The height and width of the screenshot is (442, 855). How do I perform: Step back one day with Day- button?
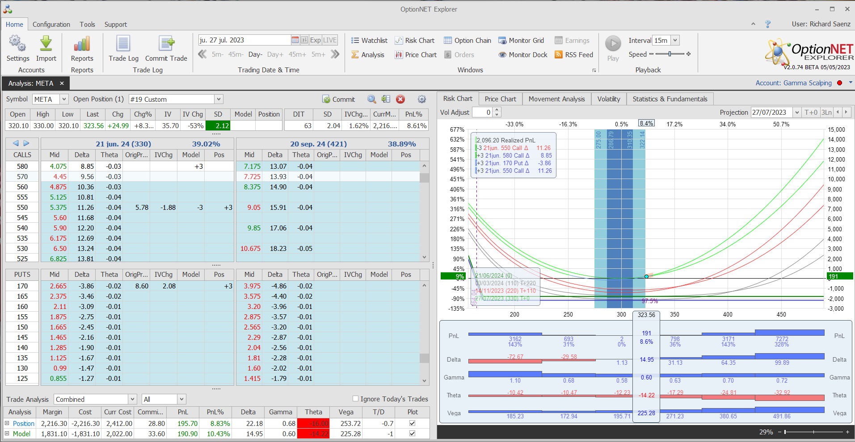click(255, 54)
